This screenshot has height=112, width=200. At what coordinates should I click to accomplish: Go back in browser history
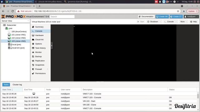coord(3,11)
